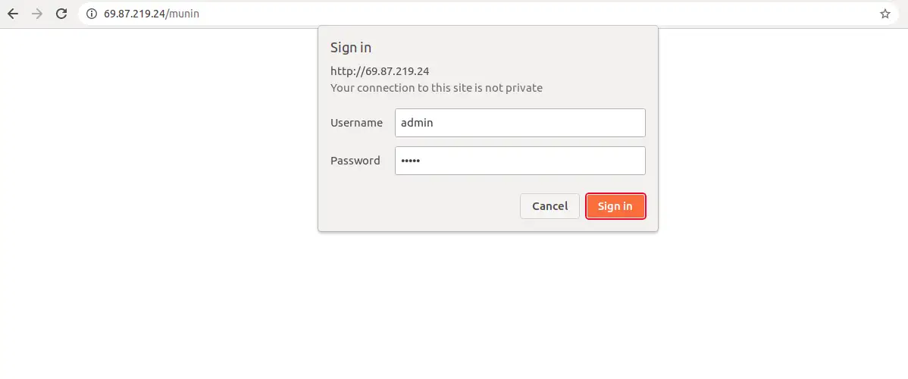Reload the munin page
Viewport: 908px width, 379px height.
pyautogui.click(x=61, y=14)
